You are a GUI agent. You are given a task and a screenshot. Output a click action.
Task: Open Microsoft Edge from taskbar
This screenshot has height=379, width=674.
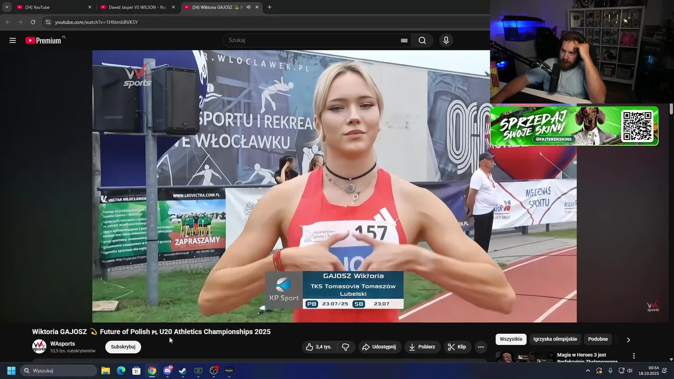tap(121, 371)
